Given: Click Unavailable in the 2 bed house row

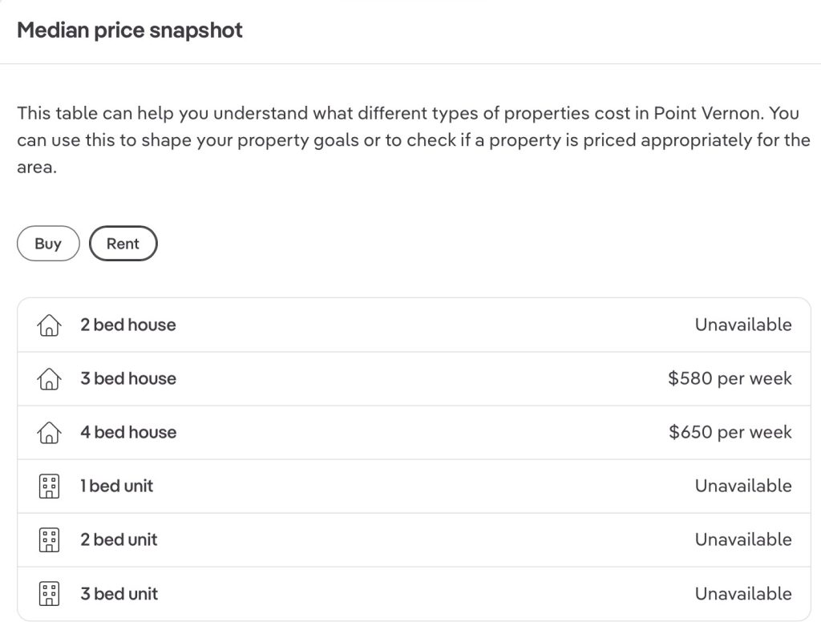Looking at the screenshot, I should click(x=743, y=325).
